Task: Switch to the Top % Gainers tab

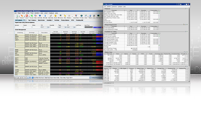Action: pyautogui.click(x=32, y=20)
